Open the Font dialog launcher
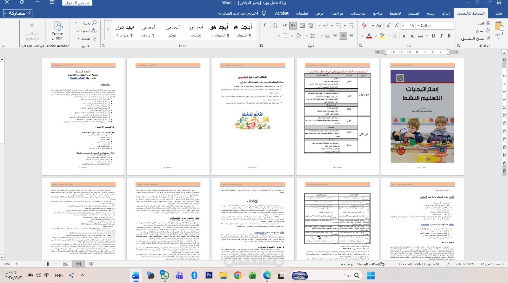This screenshot has height=283, width=508. [360, 46]
